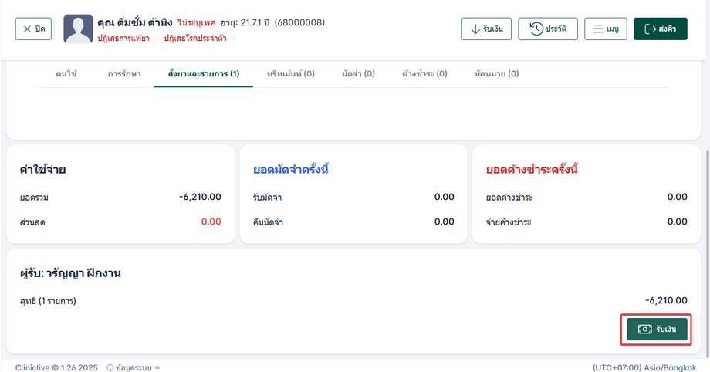Image resolution: width=710 pixels, height=372 pixels.
Task: Open the ประวัติ history view
Action: (547, 29)
